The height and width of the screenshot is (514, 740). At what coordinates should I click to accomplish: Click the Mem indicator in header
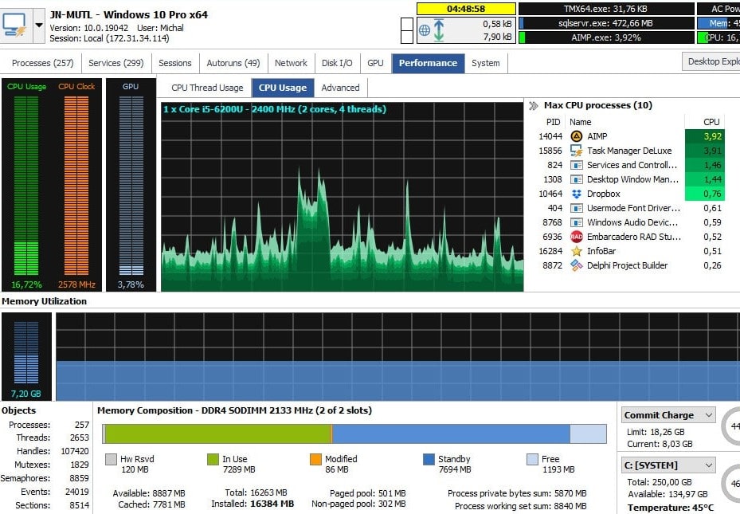click(x=718, y=23)
